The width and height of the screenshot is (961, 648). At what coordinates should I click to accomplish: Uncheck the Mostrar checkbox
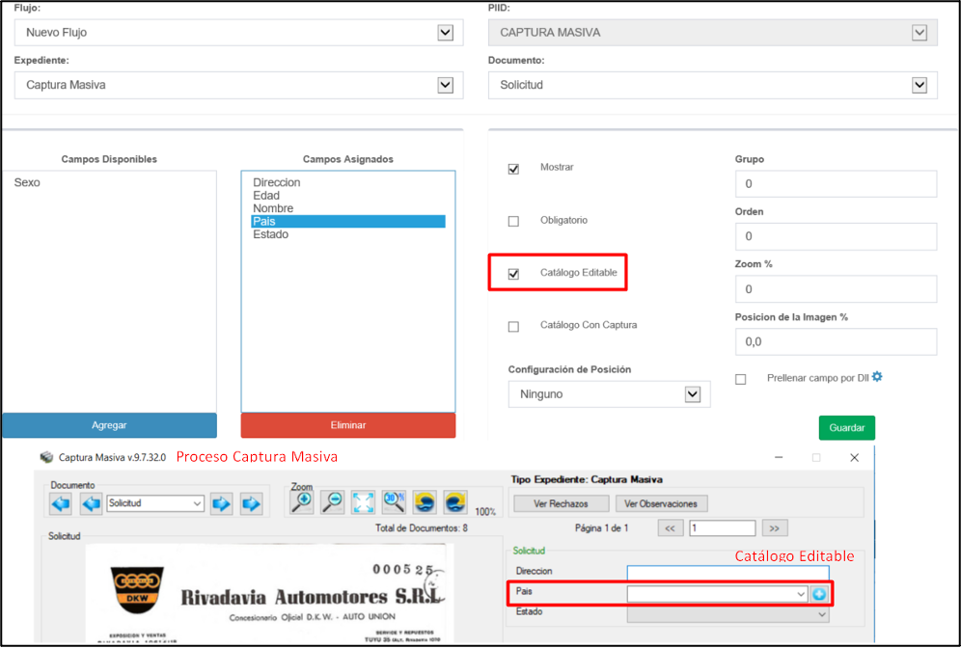click(x=513, y=169)
